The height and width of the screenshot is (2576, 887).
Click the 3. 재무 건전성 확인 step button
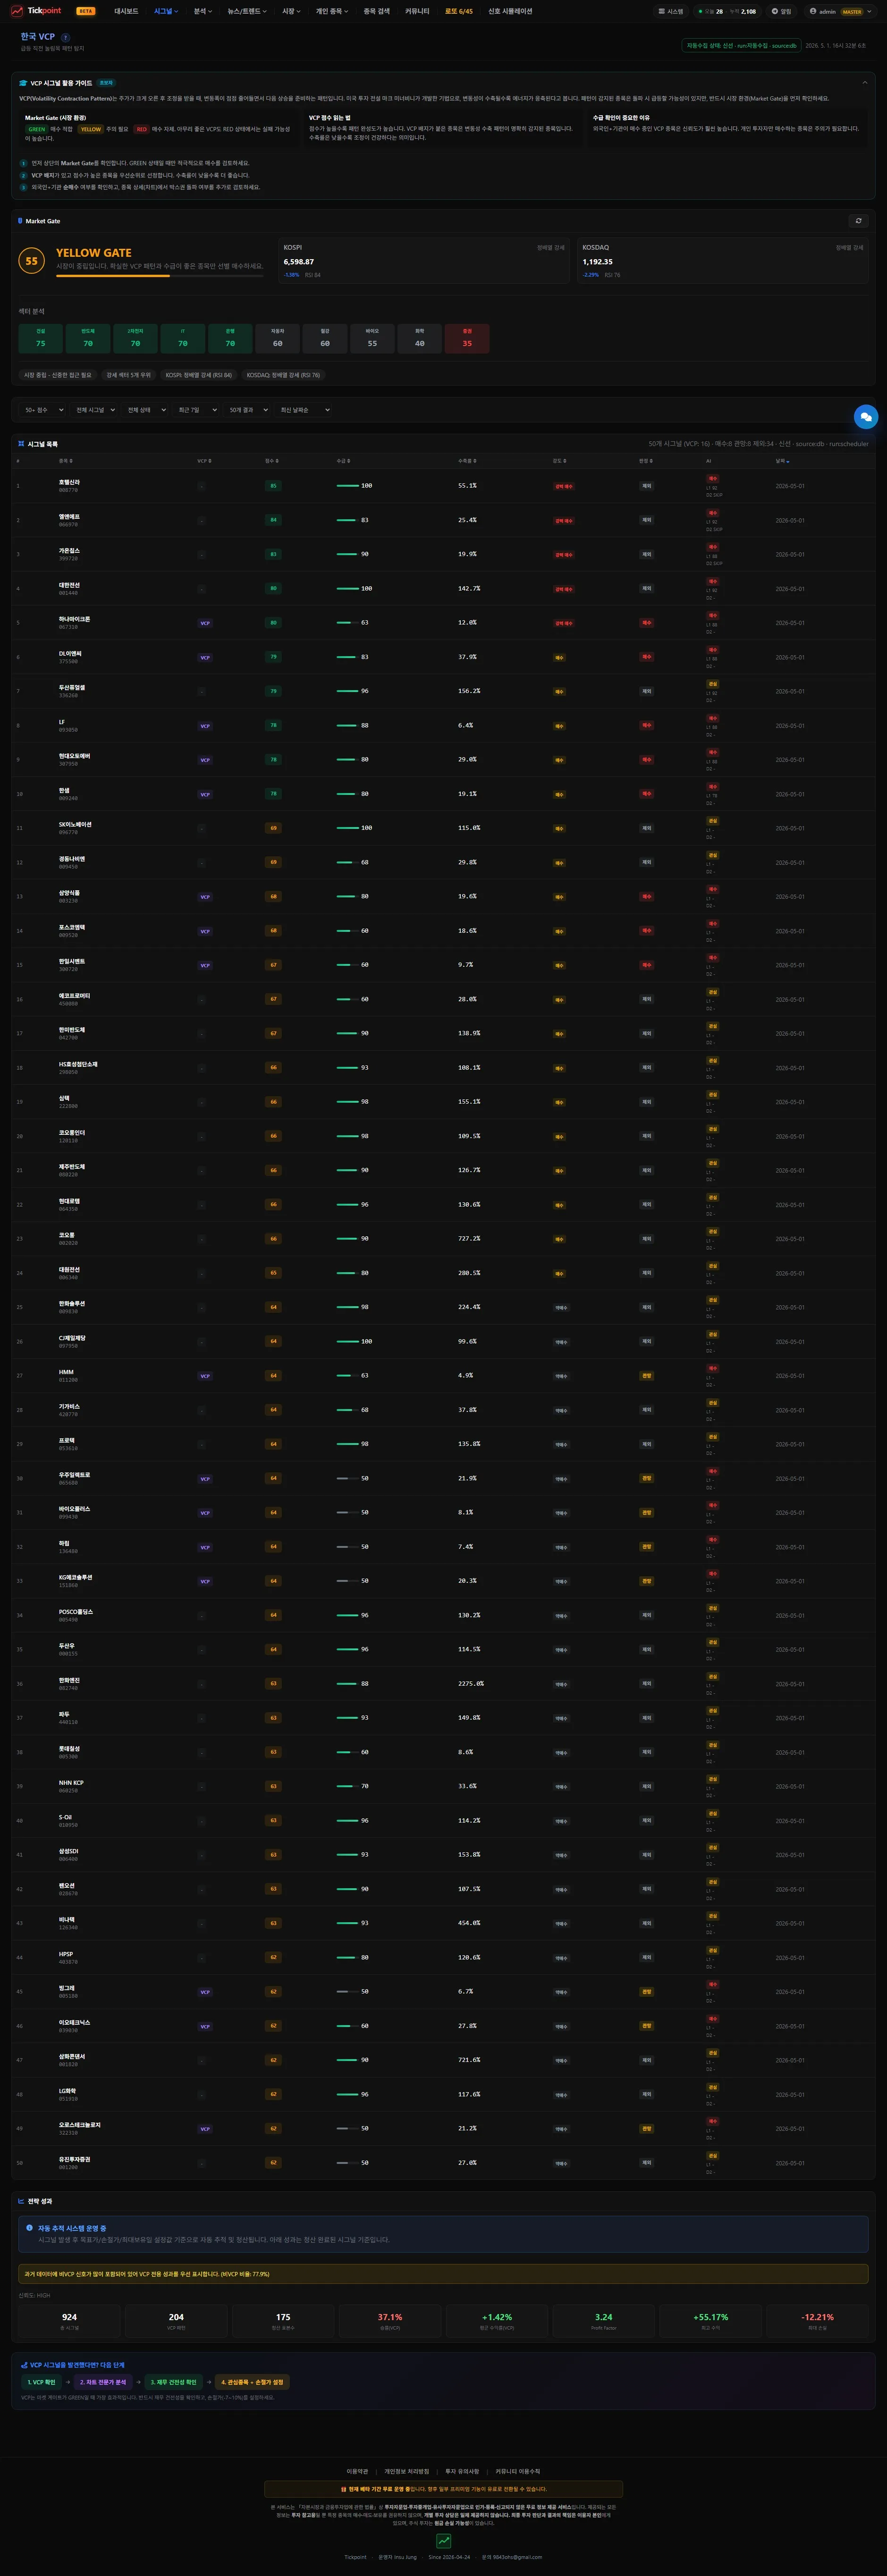[174, 2381]
